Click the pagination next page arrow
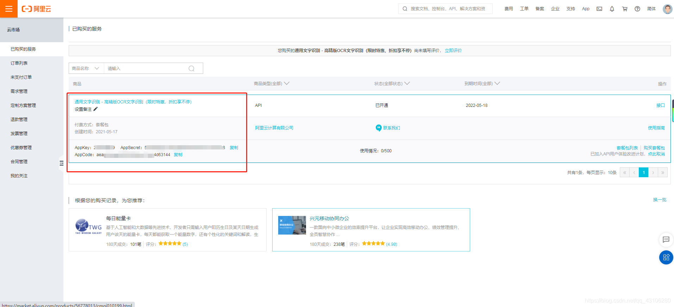This screenshot has width=674, height=307. coord(653,172)
